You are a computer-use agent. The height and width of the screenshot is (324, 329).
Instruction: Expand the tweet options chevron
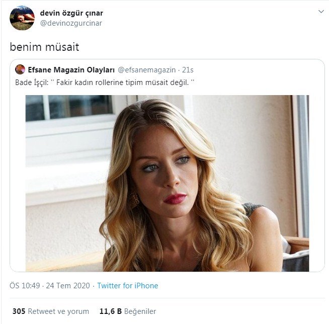321,12
